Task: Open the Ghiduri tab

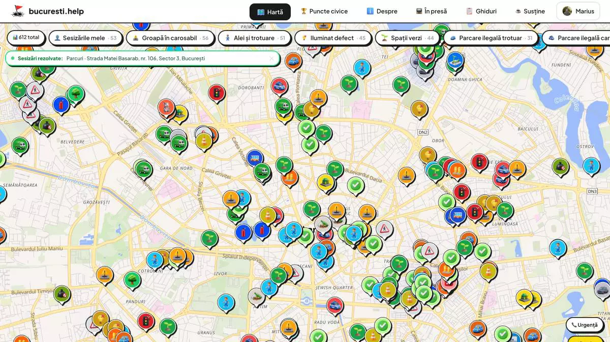Action: [481, 11]
